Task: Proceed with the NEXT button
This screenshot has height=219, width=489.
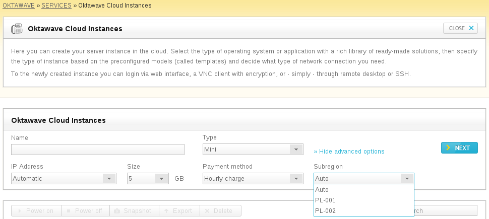Action: pos(459,148)
